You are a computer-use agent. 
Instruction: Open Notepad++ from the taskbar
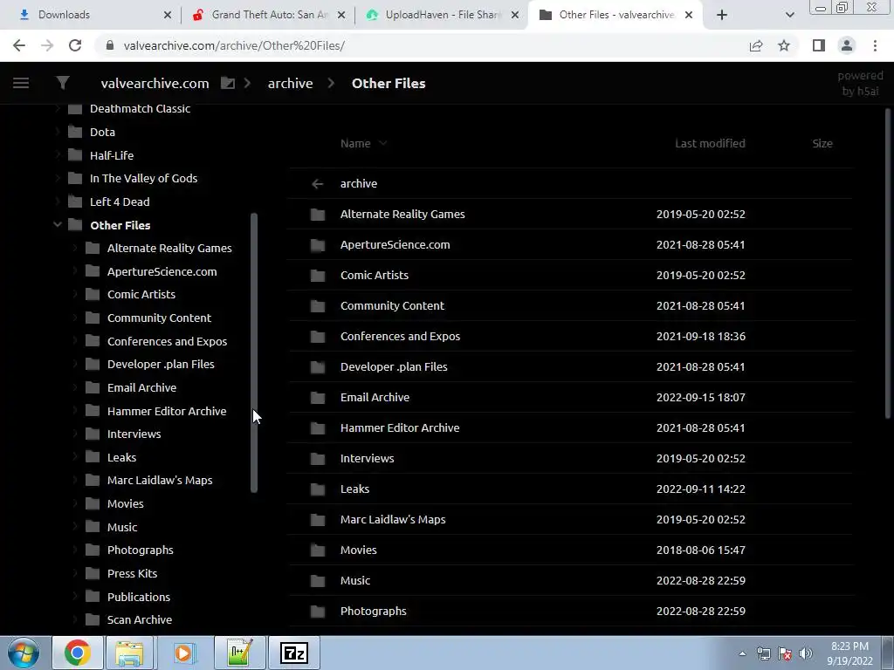click(x=239, y=653)
